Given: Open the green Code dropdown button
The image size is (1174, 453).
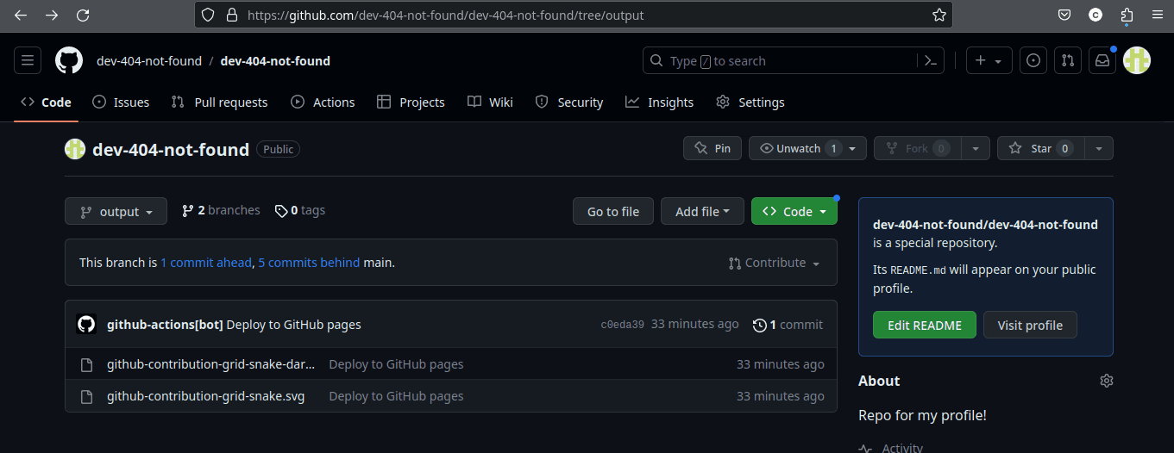Looking at the screenshot, I should tap(794, 212).
